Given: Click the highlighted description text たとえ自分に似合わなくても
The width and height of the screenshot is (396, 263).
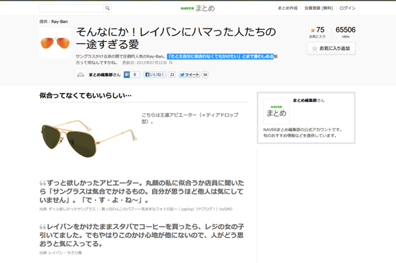Looking at the screenshot, I should tap(220, 56).
